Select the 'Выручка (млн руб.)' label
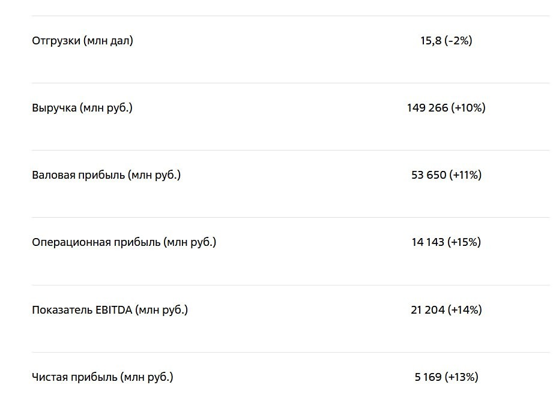 click(x=82, y=108)
